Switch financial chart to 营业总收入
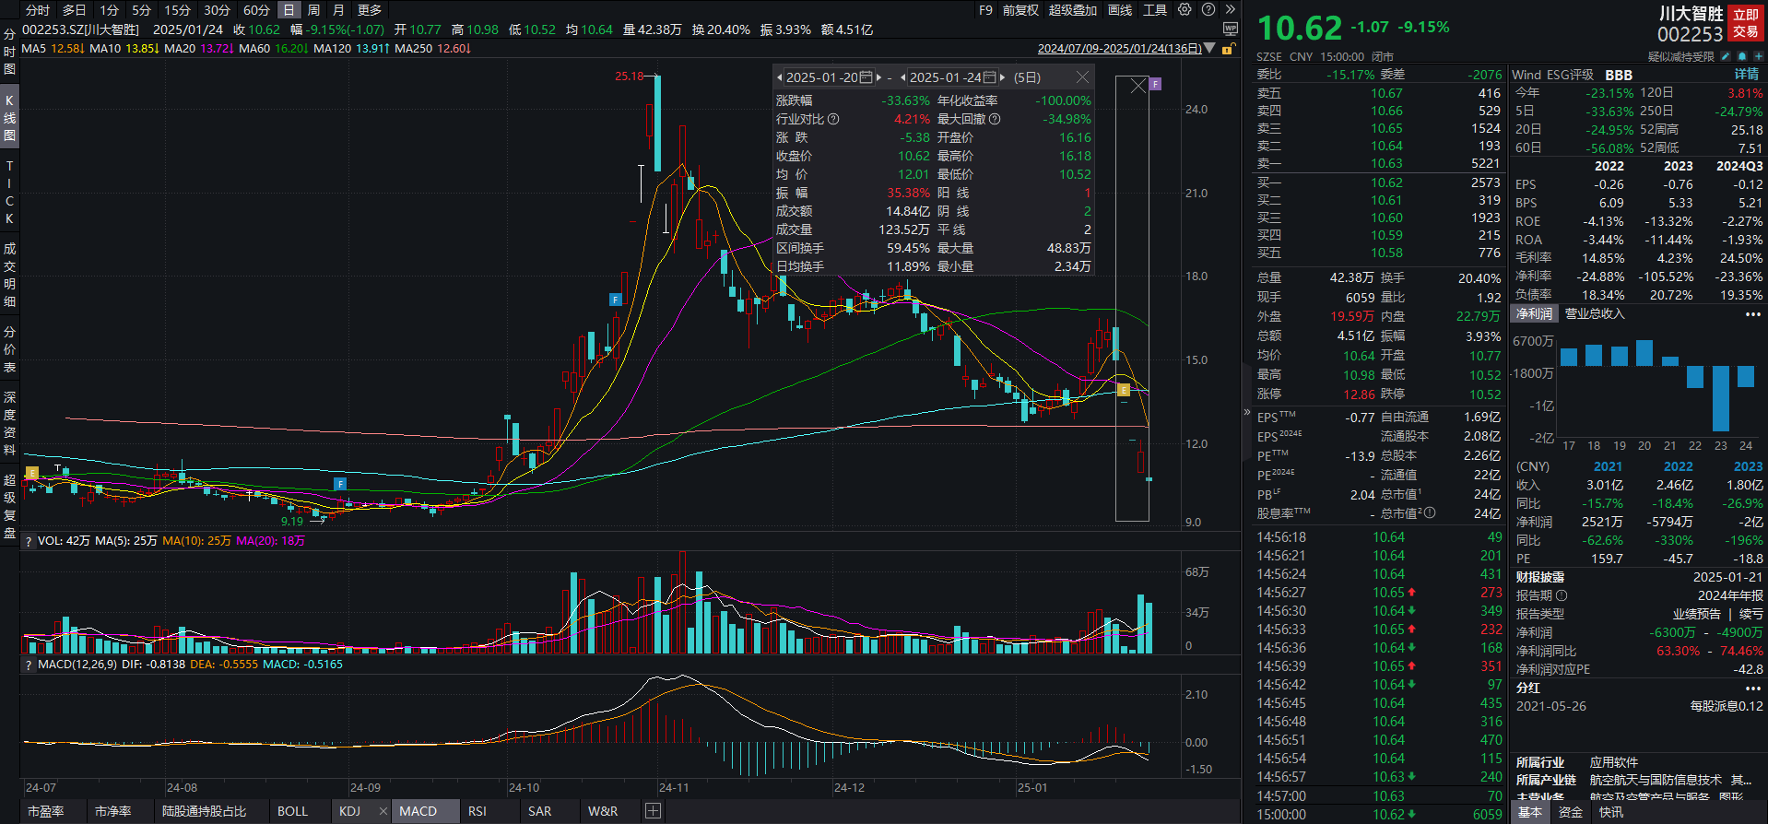 1595,314
